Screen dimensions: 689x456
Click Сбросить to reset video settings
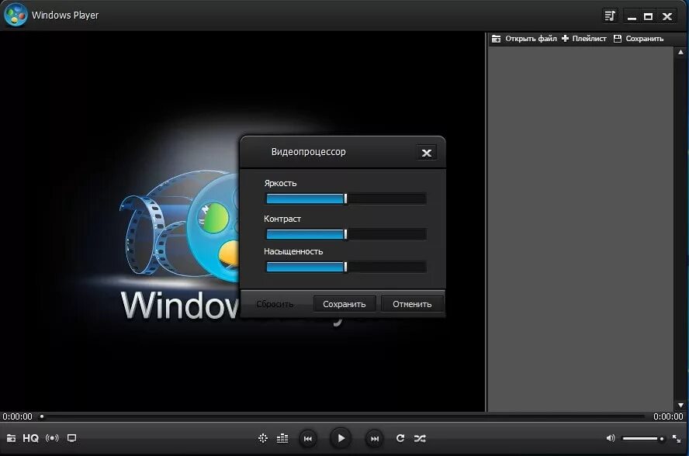(x=275, y=304)
